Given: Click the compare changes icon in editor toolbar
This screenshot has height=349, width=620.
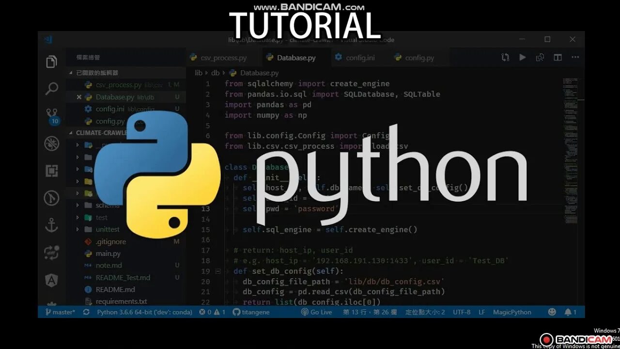Looking at the screenshot, I should point(505,57).
